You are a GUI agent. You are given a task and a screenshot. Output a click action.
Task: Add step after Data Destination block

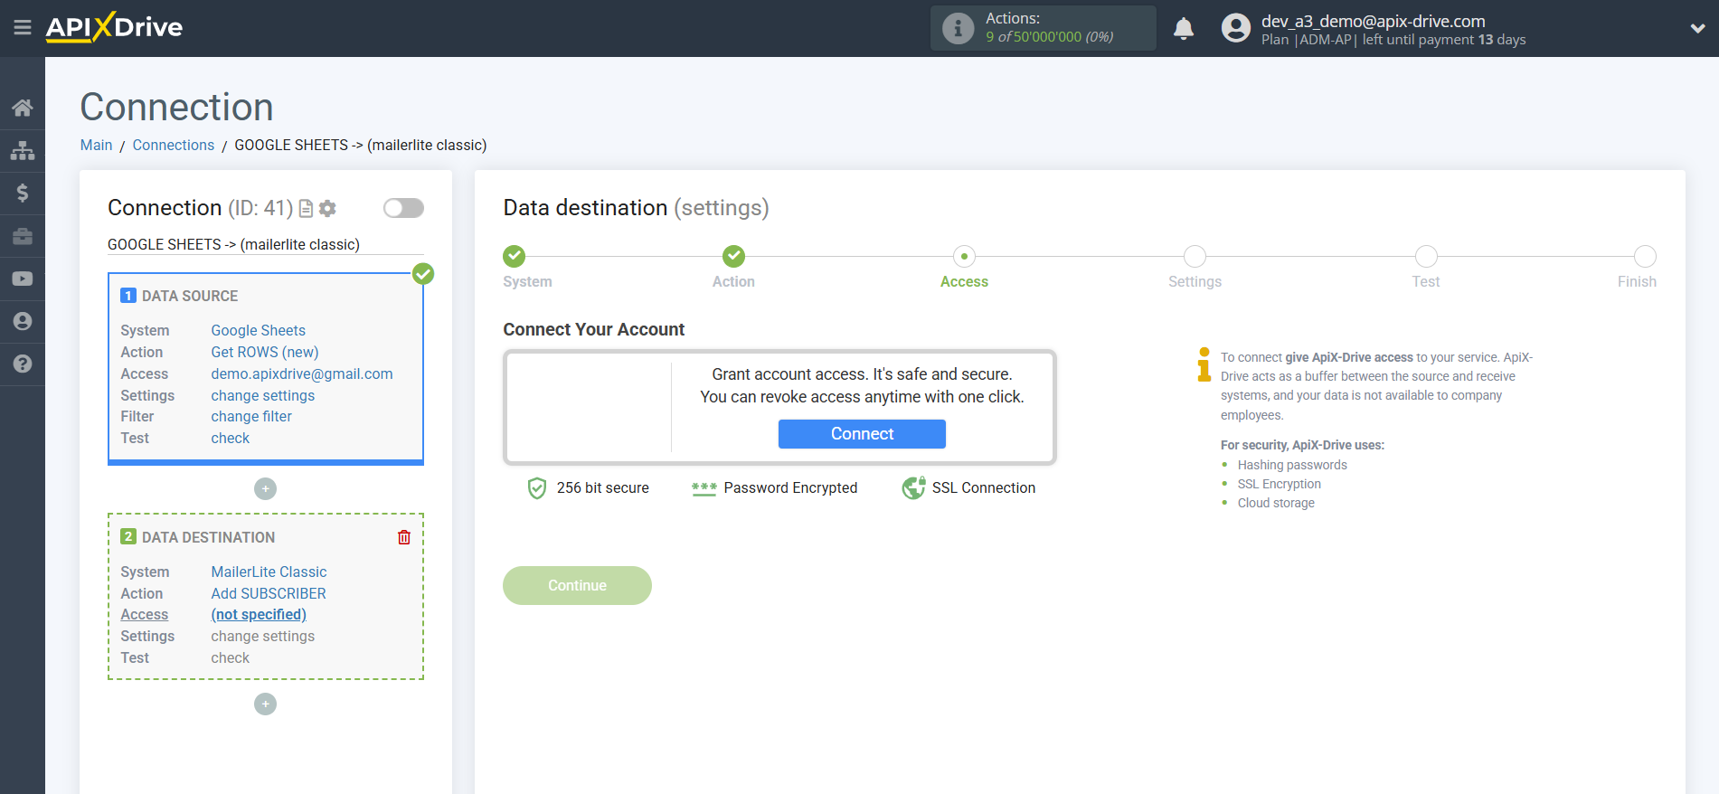pyautogui.click(x=265, y=704)
